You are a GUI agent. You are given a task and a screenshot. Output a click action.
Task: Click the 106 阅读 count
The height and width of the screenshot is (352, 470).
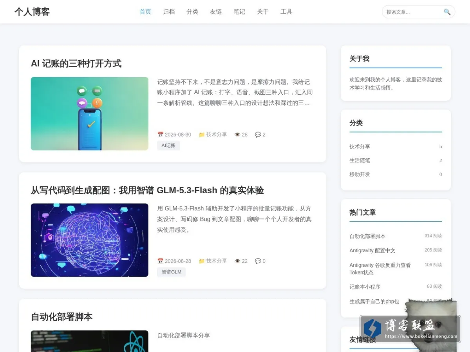click(433, 265)
